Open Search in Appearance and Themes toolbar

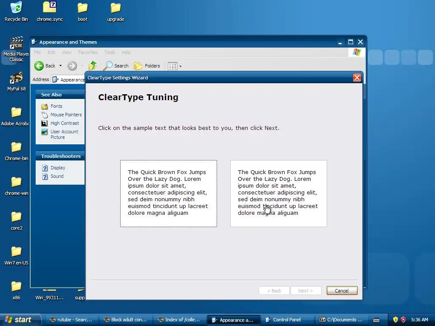coord(116,66)
